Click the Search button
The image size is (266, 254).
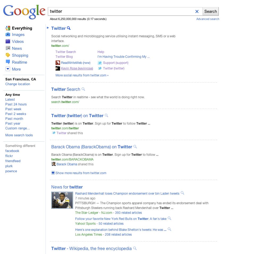210,11
